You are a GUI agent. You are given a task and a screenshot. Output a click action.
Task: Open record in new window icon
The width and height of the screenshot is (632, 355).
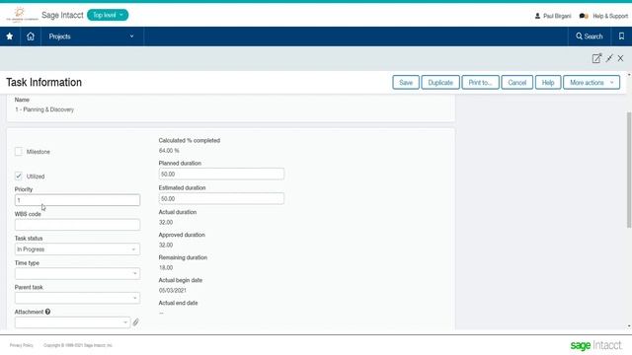pos(596,58)
